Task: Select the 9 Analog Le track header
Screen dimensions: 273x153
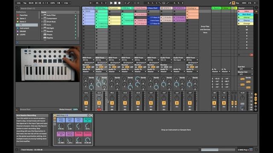Action: tap(192, 8)
